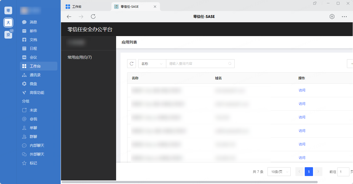The height and width of the screenshot is (184, 353).
Task: Reload page using browser refresh icon
Action: (x=93, y=17)
